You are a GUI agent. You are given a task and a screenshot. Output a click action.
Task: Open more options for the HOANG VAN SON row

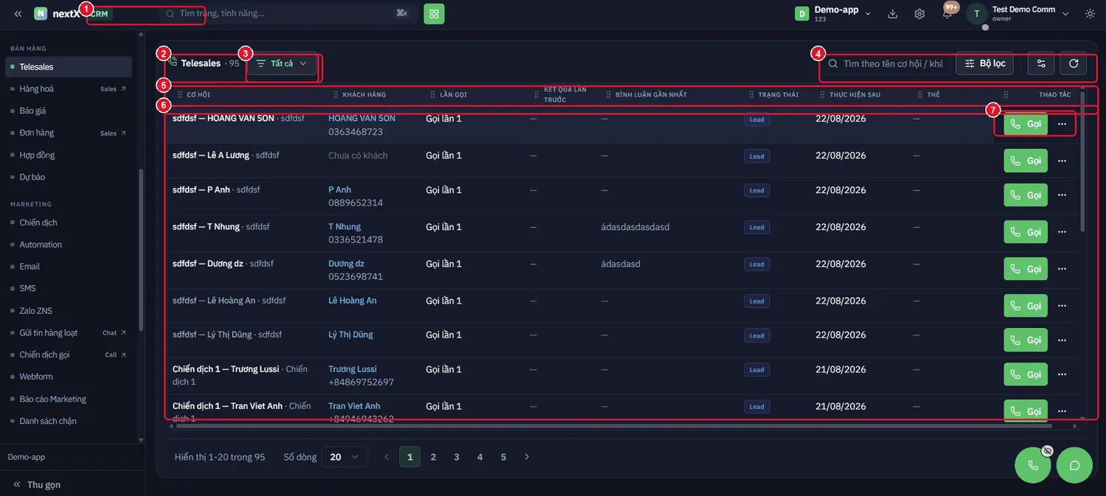click(1062, 124)
